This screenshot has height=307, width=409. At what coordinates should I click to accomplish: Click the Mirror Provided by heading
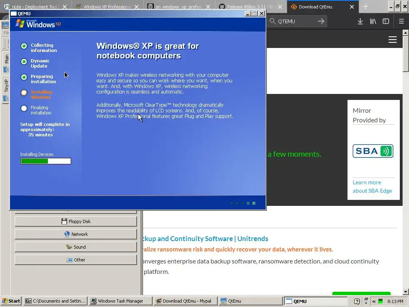tap(369, 116)
